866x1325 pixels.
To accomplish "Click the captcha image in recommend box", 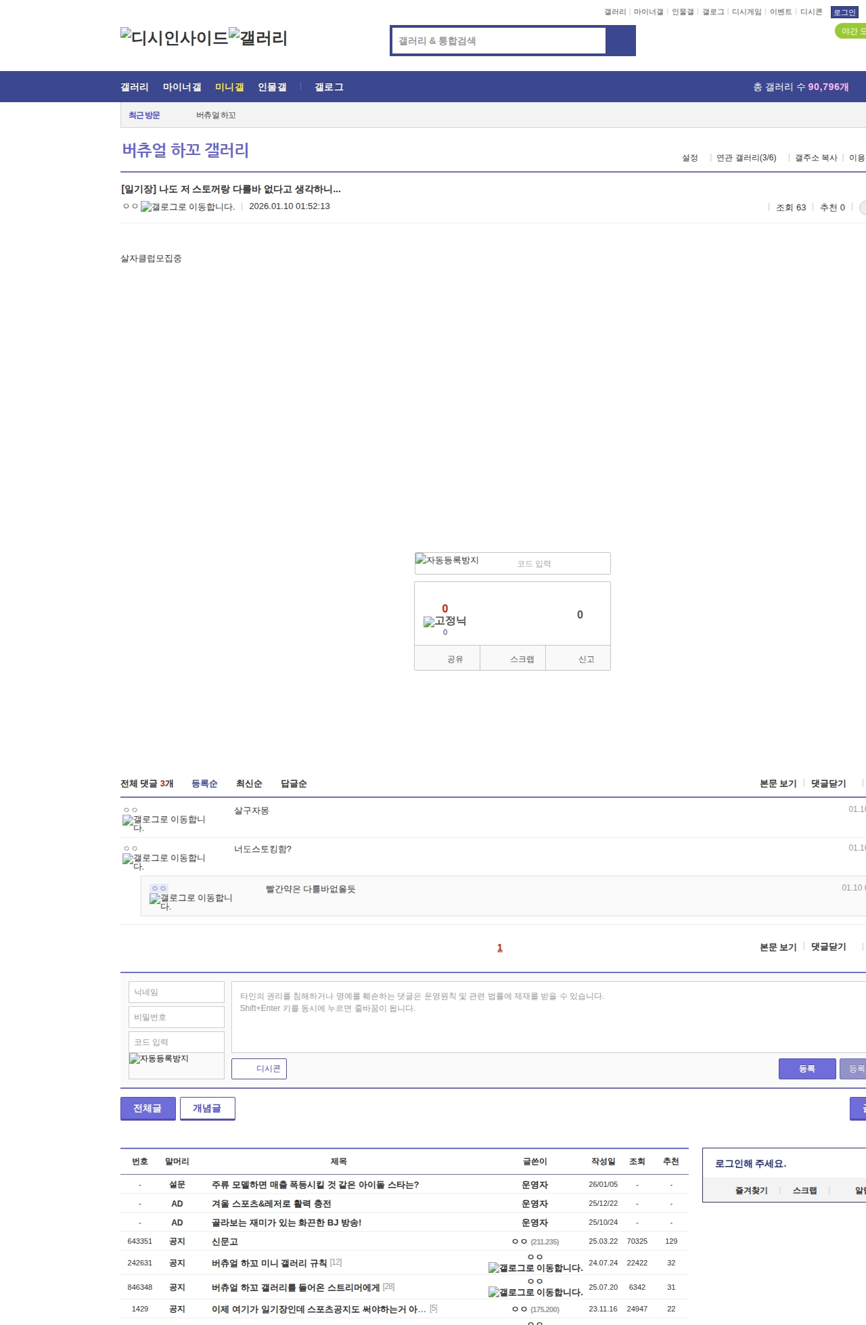I will (447, 560).
